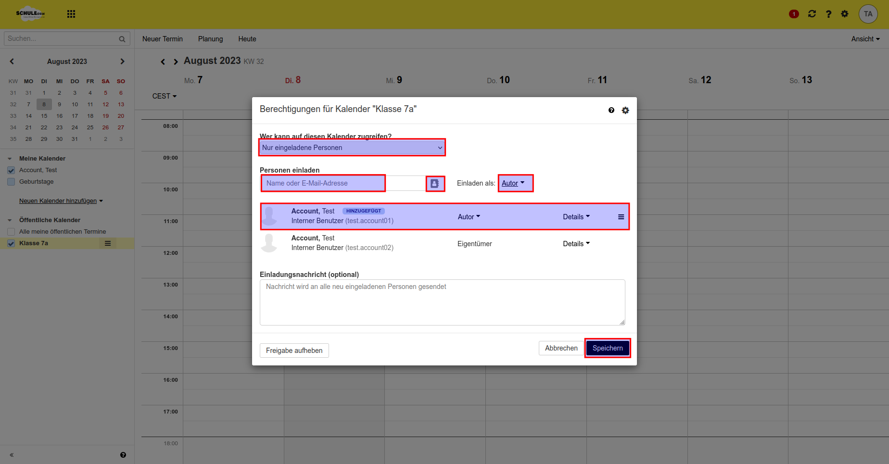This screenshot has height=464, width=889.
Task: Open the Ansicht view dropdown
Action: pos(865,38)
